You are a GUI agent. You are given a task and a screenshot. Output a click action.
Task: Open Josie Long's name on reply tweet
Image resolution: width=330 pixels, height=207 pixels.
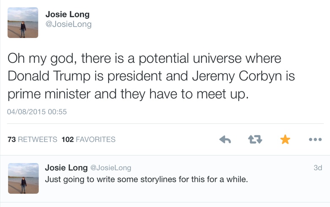click(66, 168)
